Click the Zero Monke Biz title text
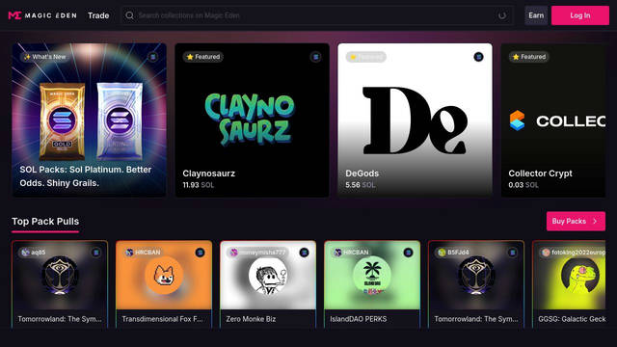Image resolution: width=617 pixels, height=347 pixels. coord(251,319)
